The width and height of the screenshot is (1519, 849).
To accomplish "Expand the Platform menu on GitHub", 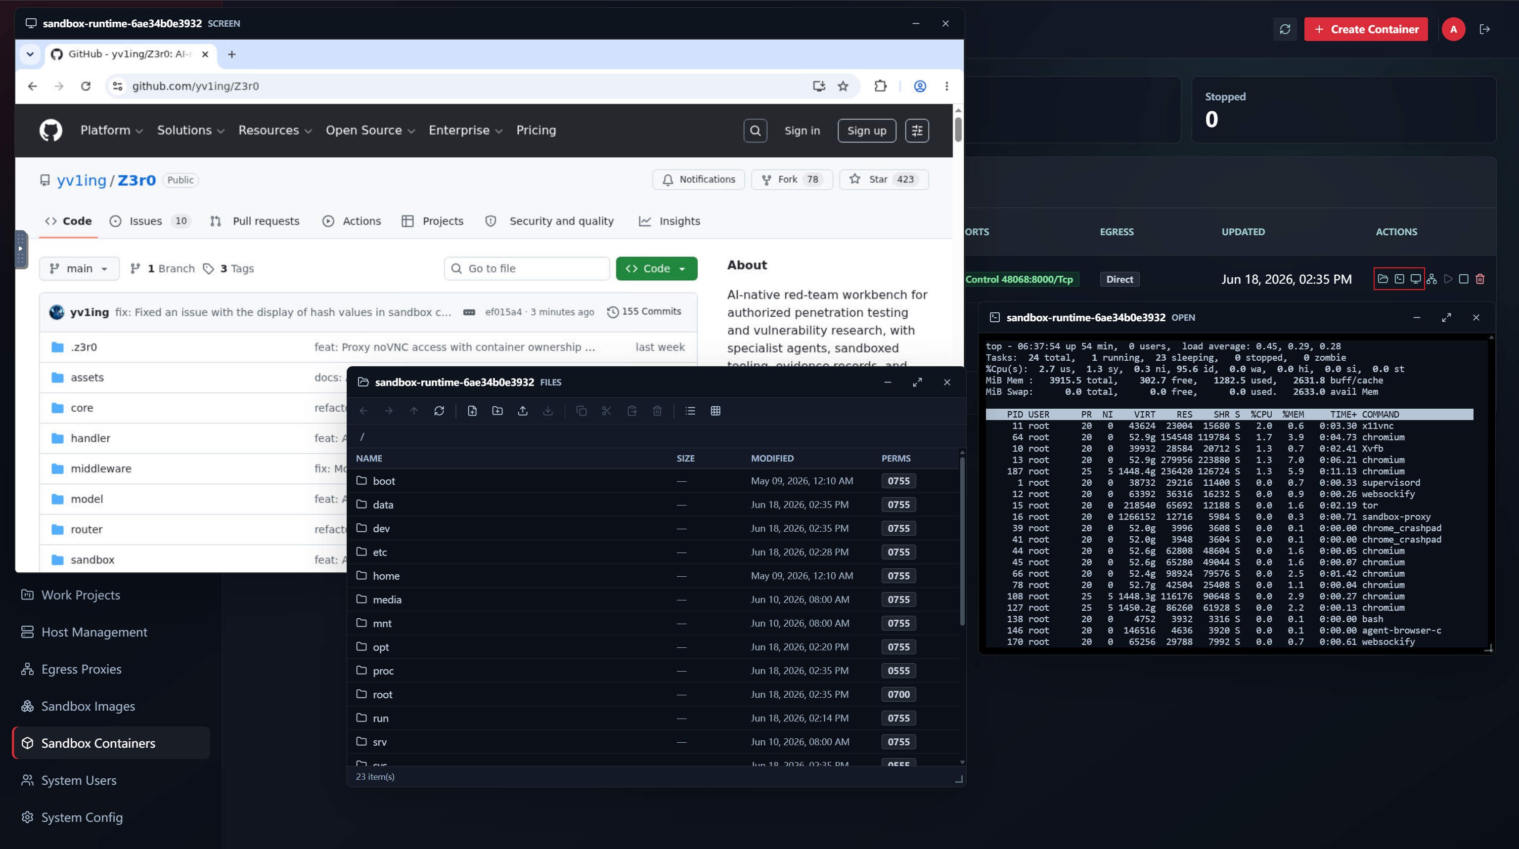I will click(111, 130).
